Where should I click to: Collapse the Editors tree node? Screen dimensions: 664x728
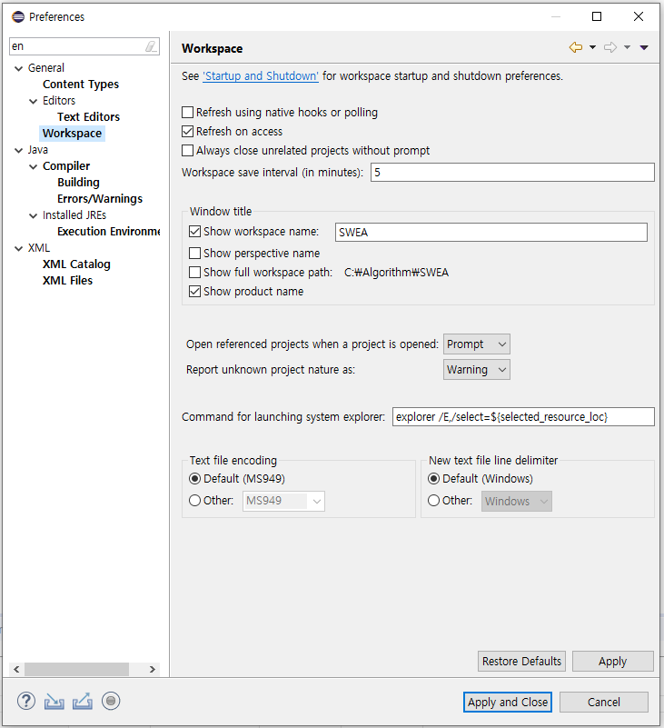(33, 101)
